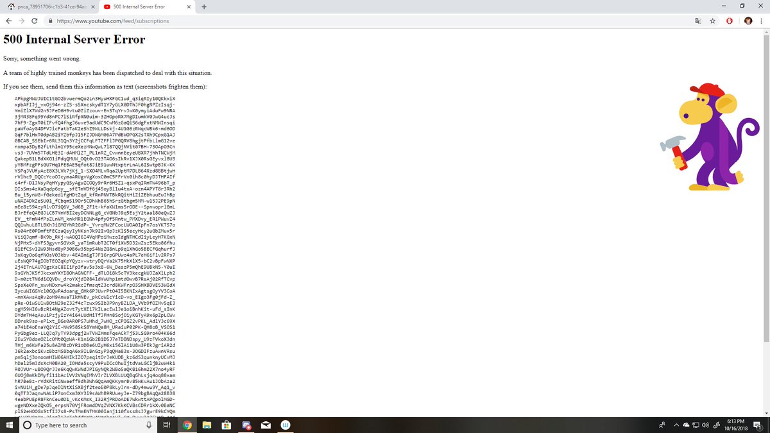This screenshot has height=433, width=770.
Task: Open Task View on the taskbar
Action: coord(166,425)
